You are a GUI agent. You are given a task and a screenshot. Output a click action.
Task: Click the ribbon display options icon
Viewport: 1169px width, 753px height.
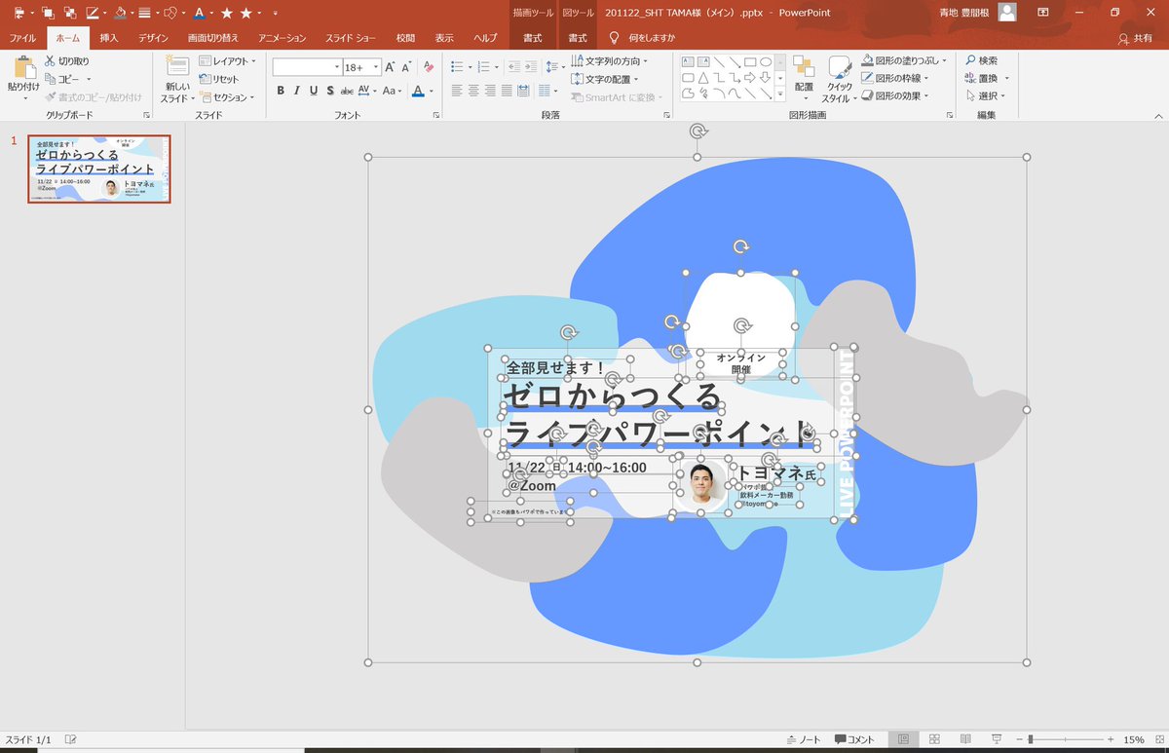(1043, 12)
